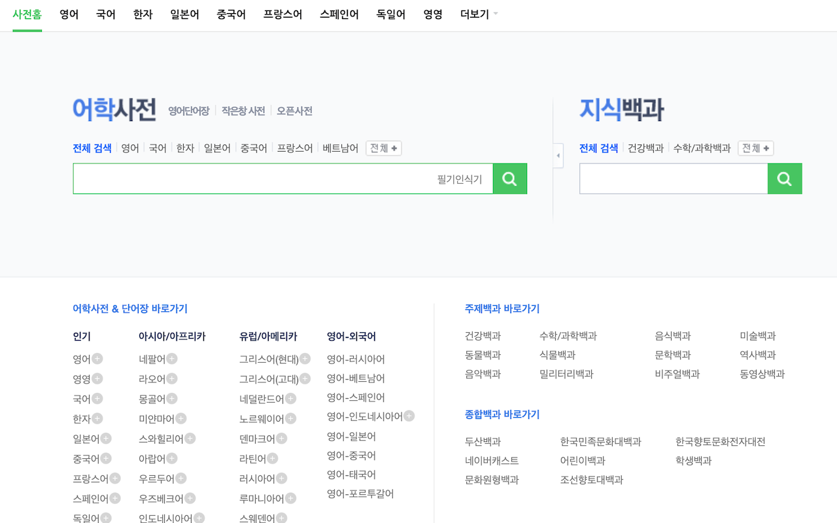Open 학생백과 encyclopedia link
The image size is (837, 523).
(693, 460)
